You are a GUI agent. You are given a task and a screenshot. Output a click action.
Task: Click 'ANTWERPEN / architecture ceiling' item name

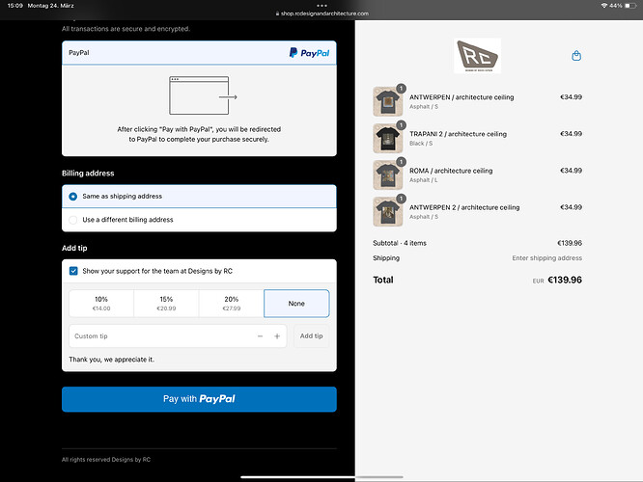tap(461, 97)
